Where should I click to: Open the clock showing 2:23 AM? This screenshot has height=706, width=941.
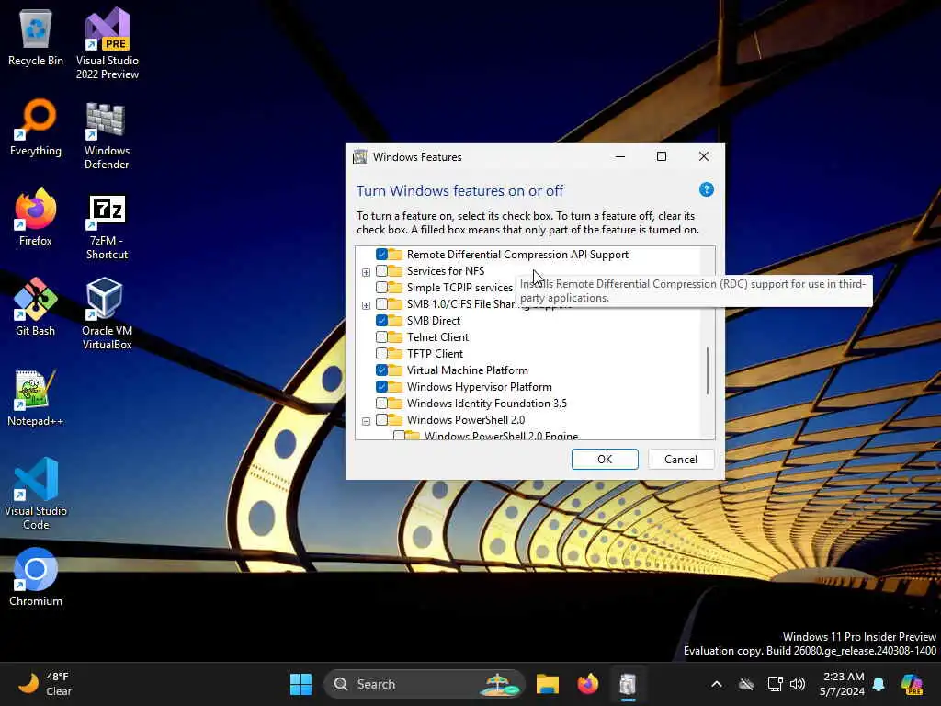coord(843,684)
